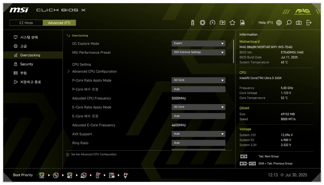Select the network boot icon in Boot Priority

[125, 175]
